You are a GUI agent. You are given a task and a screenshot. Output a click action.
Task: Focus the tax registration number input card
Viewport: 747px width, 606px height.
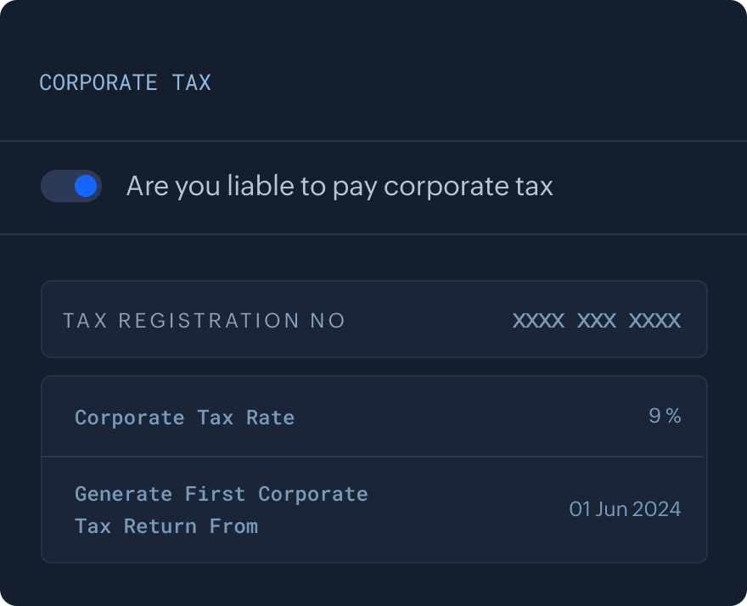click(373, 319)
